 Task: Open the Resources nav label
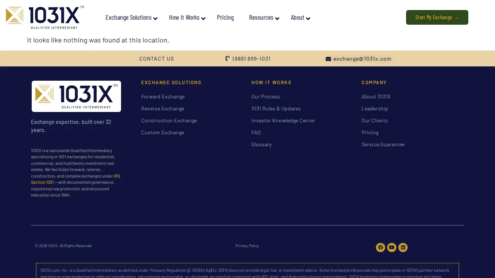261,17
